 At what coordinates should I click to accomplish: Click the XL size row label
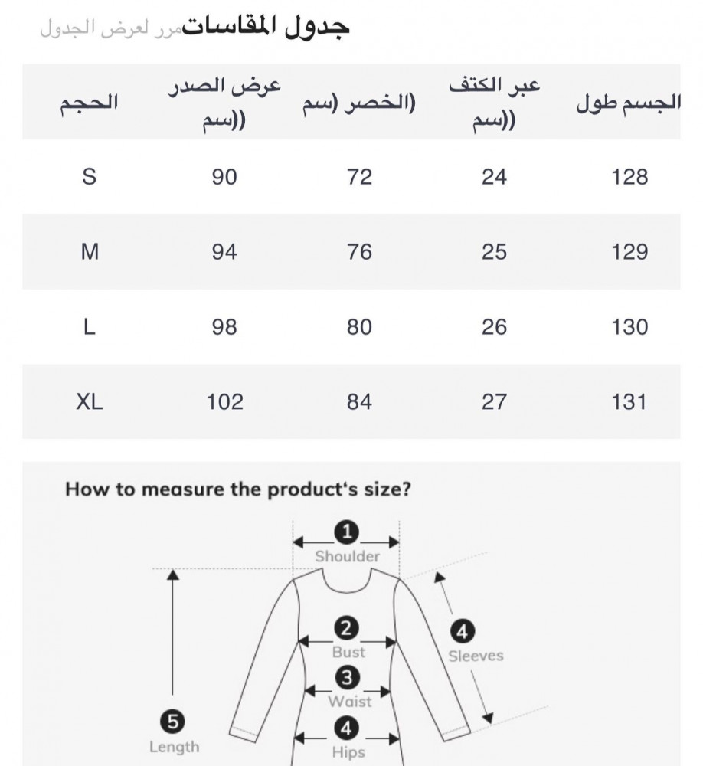point(89,401)
